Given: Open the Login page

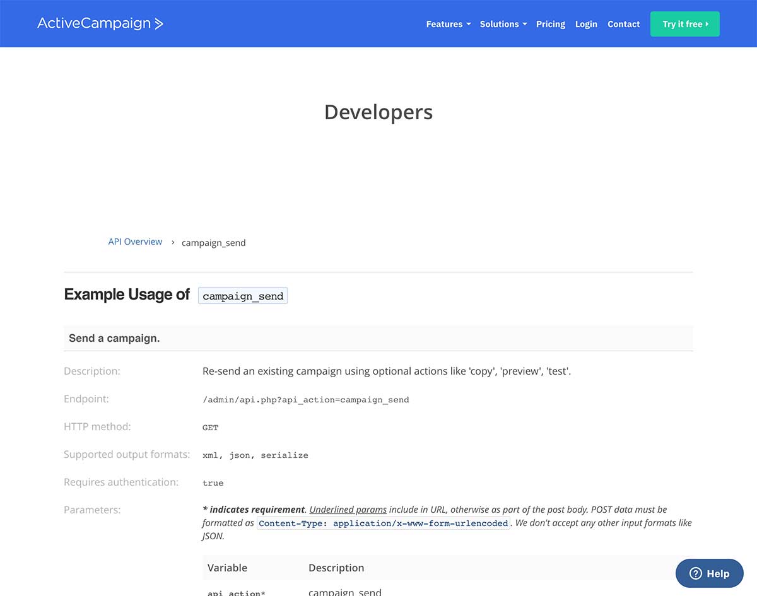Looking at the screenshot, I should pos(586,24).
